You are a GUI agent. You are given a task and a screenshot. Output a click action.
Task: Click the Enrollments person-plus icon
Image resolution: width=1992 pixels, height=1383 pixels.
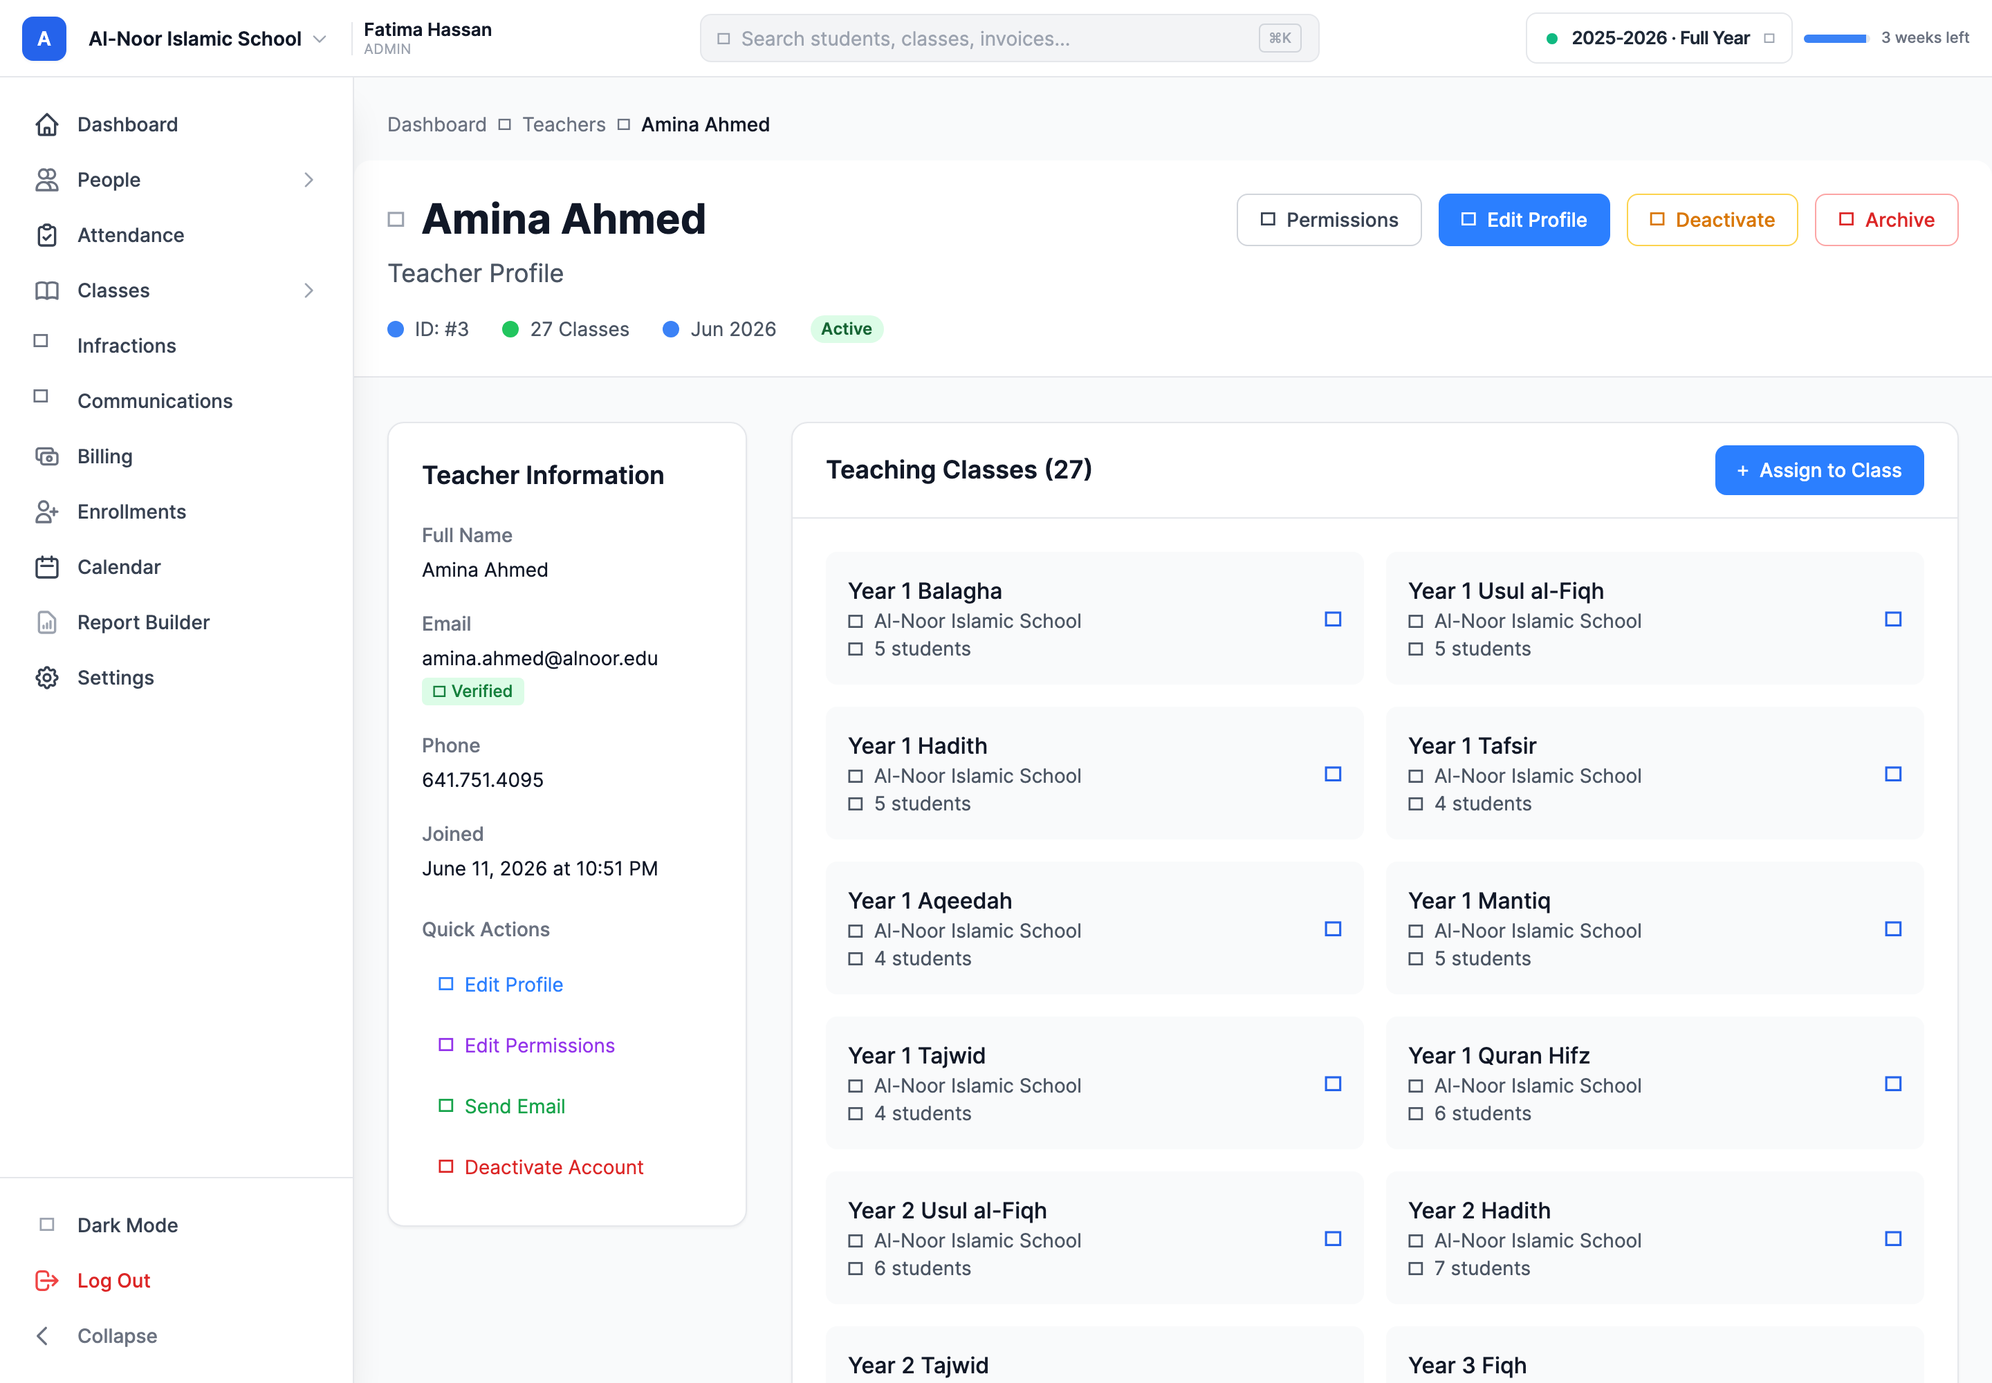tap(47, 512)
